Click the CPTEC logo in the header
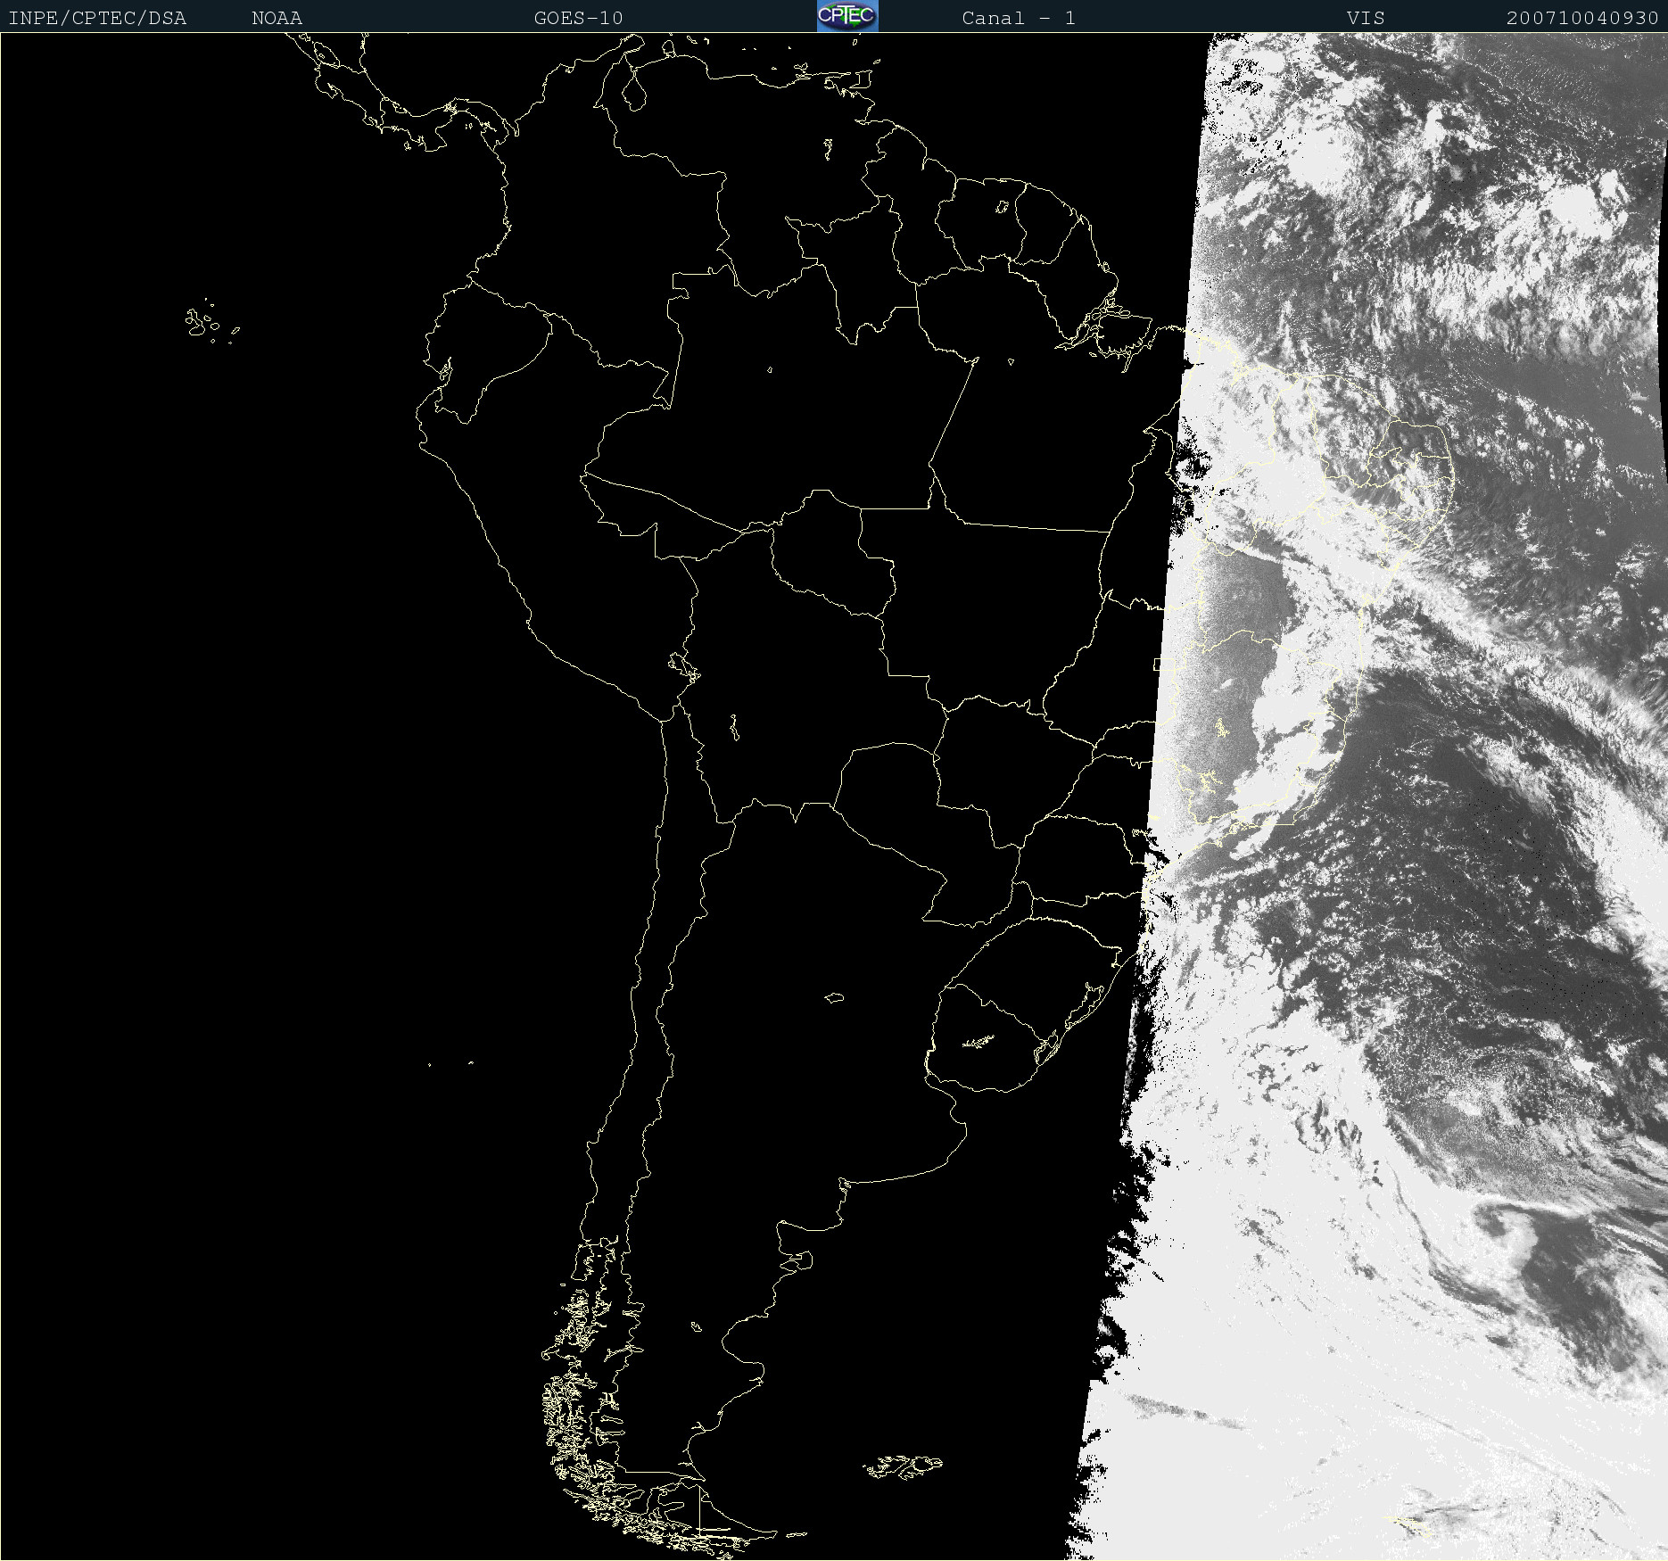Image resolution: width=1668 pixels, height=1561 pixels. click(847, 16)
